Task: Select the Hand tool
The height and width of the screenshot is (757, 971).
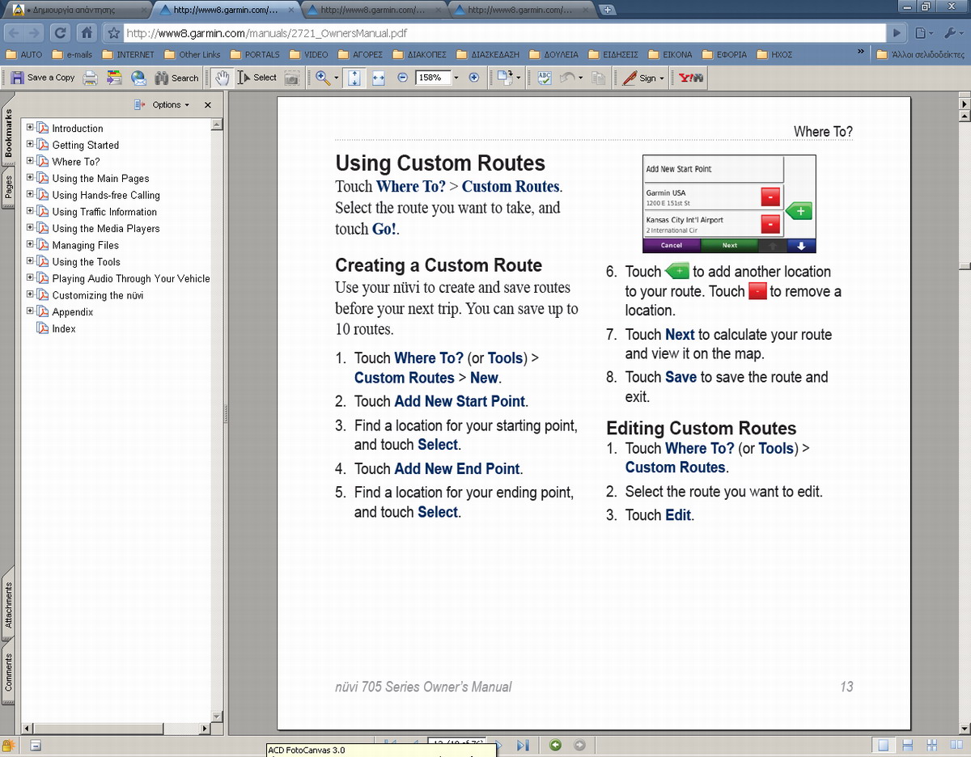Action: 222,78
